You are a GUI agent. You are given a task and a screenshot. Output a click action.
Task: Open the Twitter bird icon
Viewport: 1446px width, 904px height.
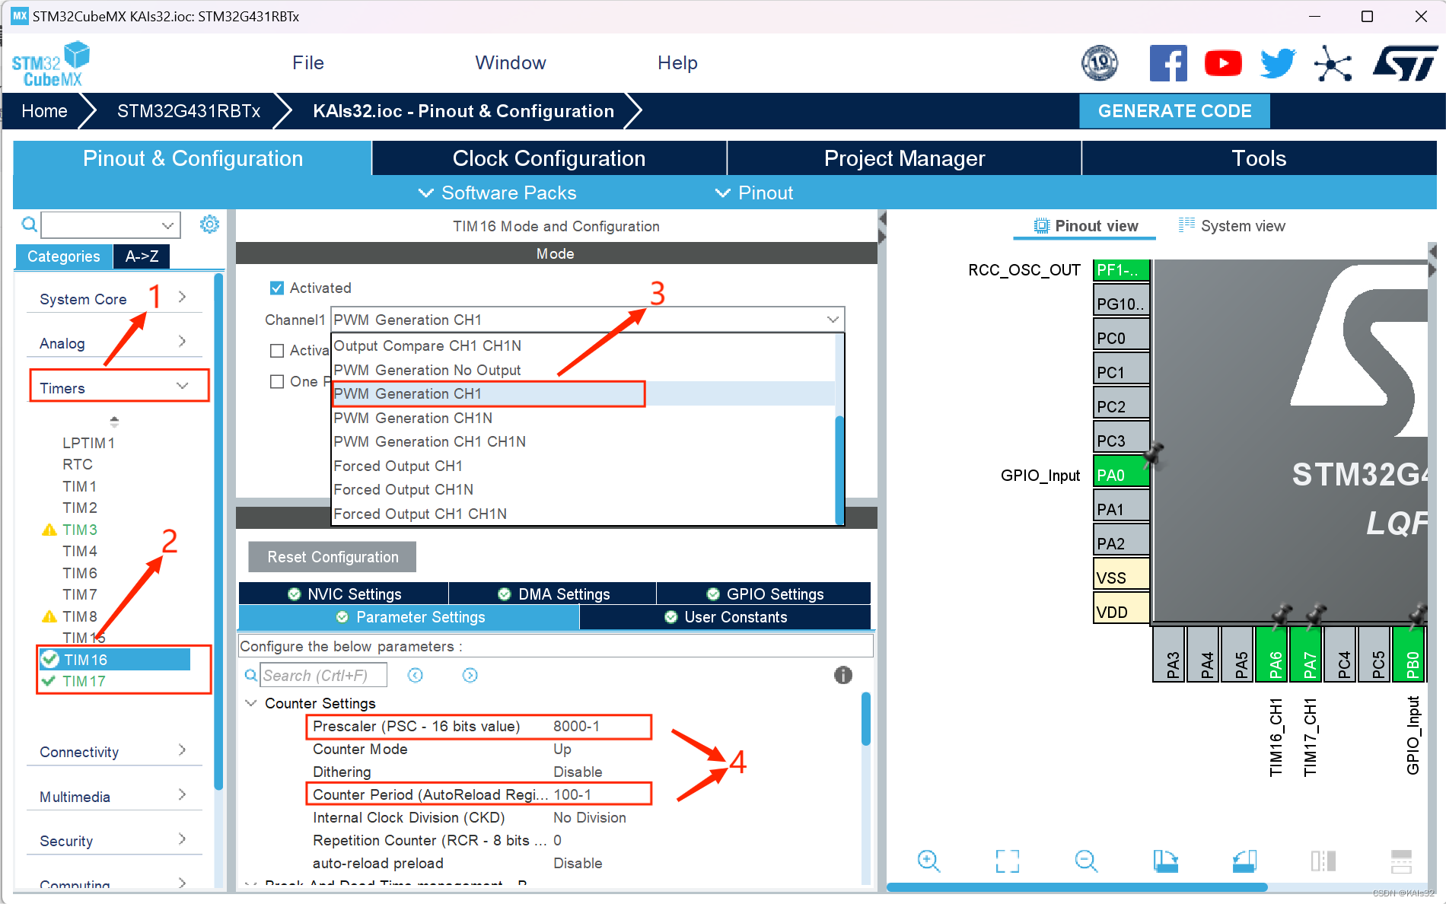click(x=1278, y=63)
